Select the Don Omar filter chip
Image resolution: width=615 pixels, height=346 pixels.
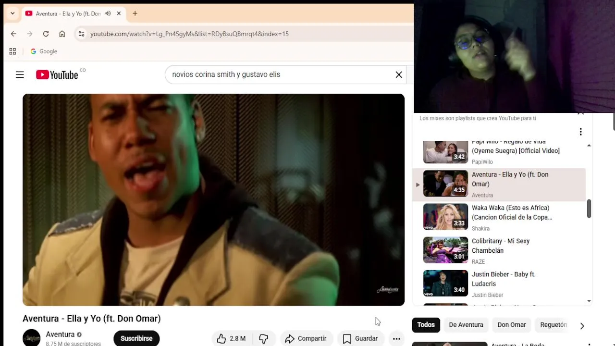pyautogui.click(x=512, y=325)
